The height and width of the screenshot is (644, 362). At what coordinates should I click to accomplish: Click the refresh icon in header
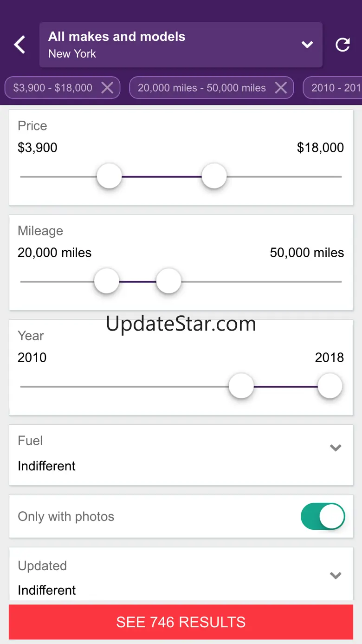(x=343, y=45)
